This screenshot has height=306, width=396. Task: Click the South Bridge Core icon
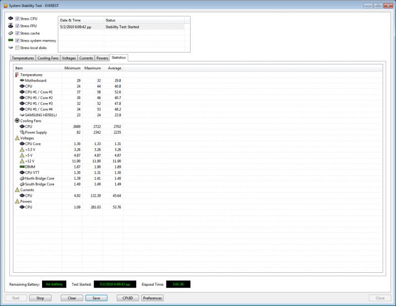point(22,184)
